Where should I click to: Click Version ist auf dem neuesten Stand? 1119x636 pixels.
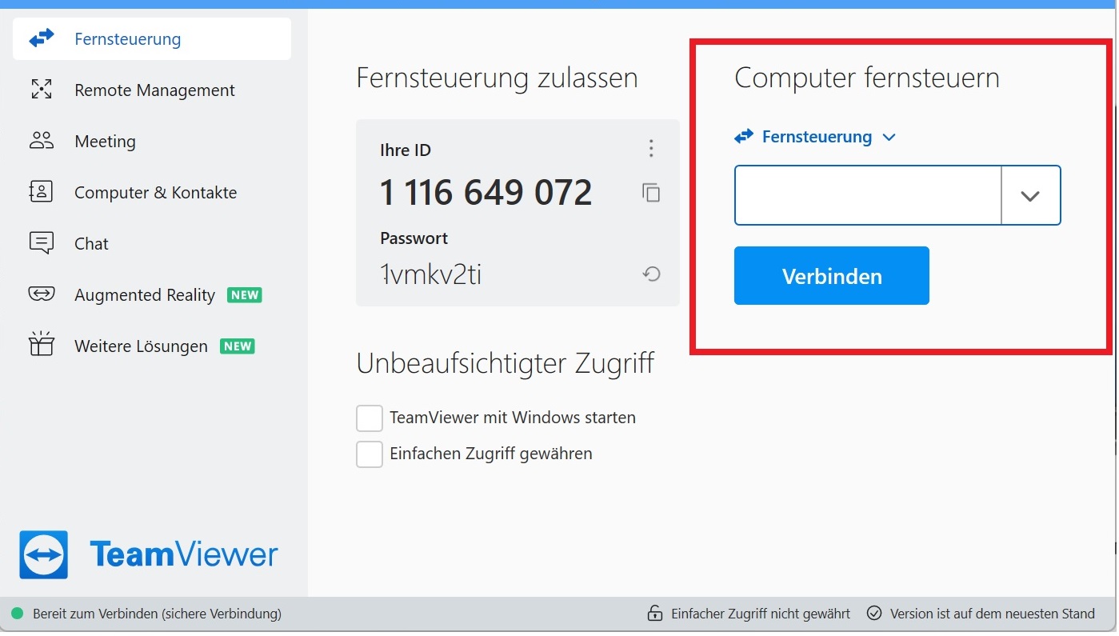[992, 614]
